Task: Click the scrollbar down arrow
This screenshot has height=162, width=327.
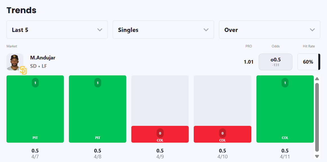Action: [317, 156]
